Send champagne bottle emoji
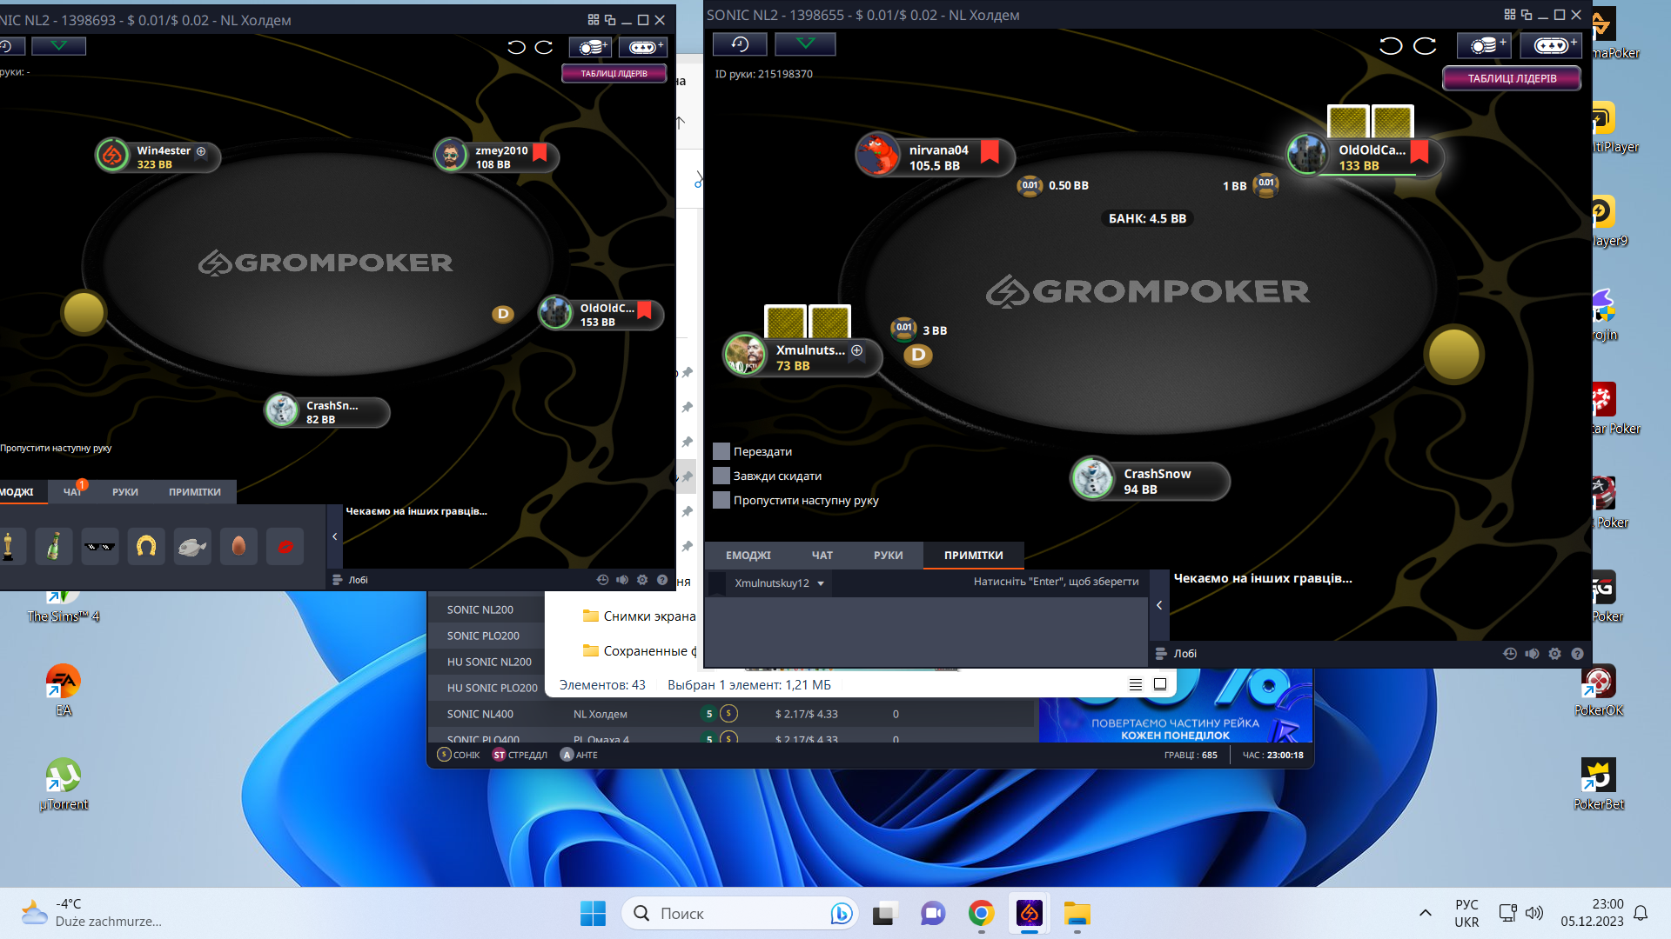Screen dimensions: 1671x939 click(54, 546)
